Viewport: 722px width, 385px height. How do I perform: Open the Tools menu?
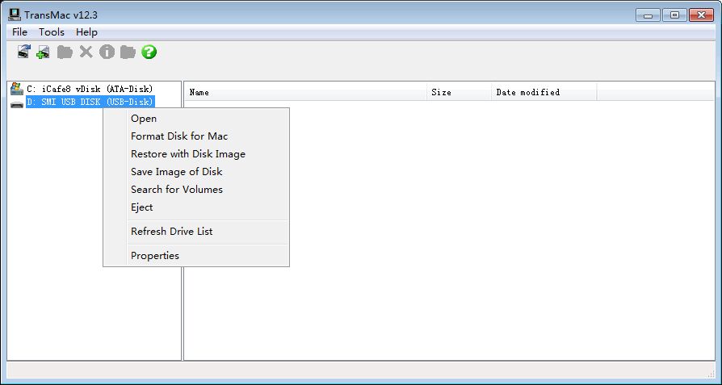[x=52, y=32]
